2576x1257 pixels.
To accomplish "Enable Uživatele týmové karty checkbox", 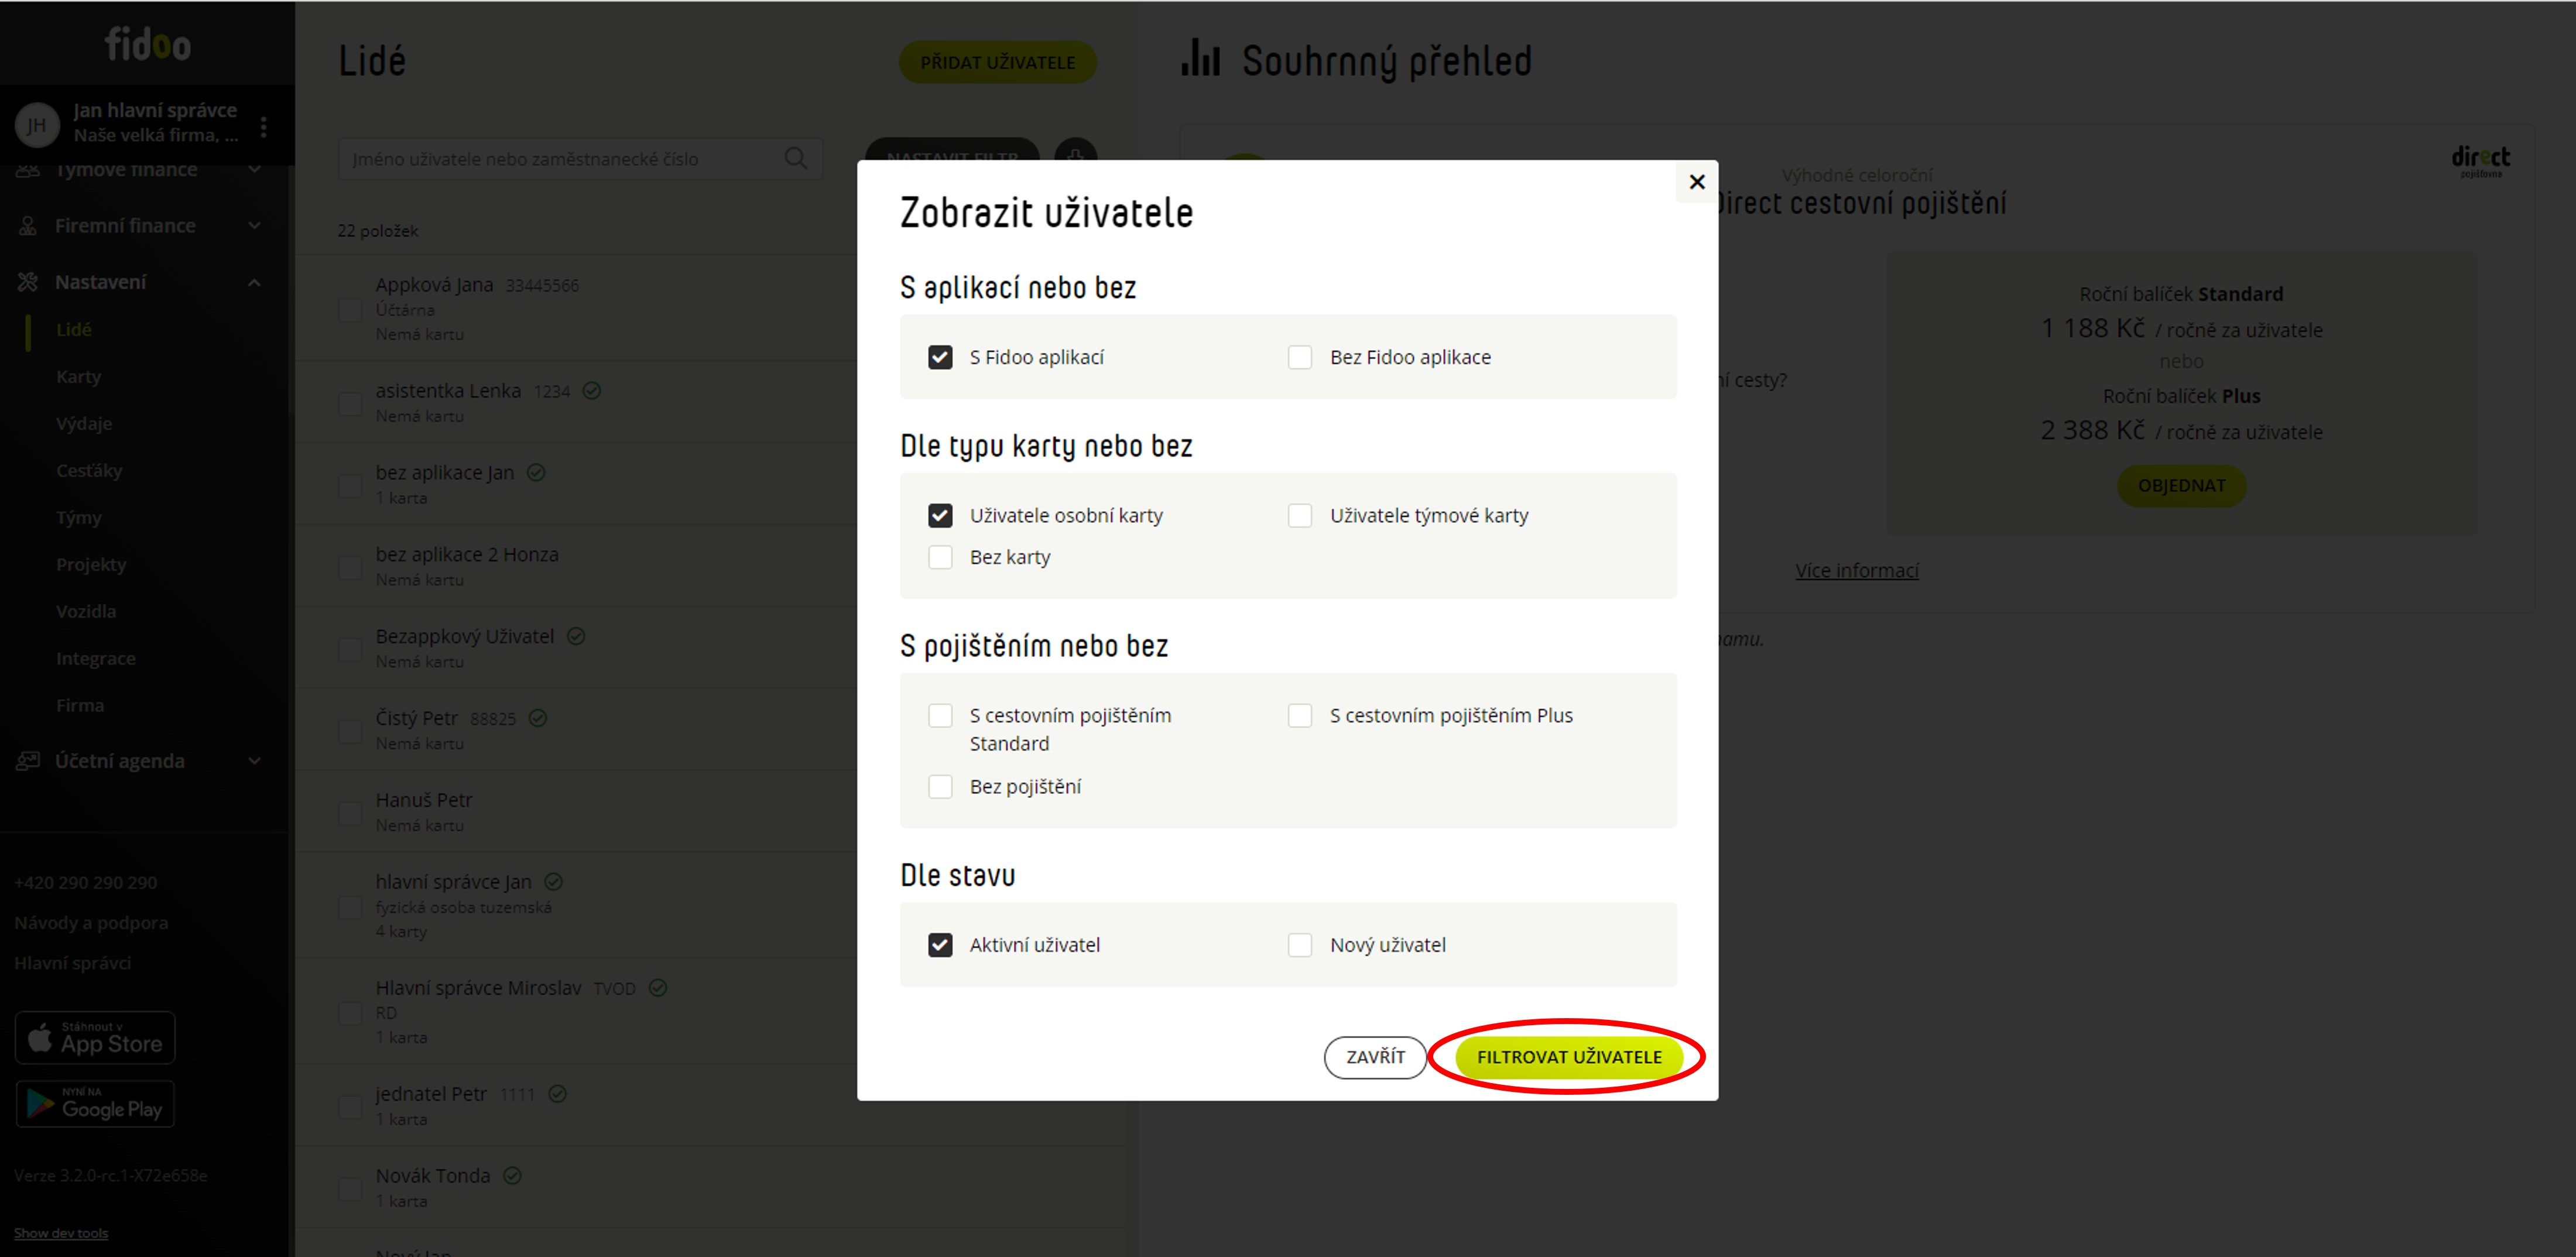I will 1300,515.
